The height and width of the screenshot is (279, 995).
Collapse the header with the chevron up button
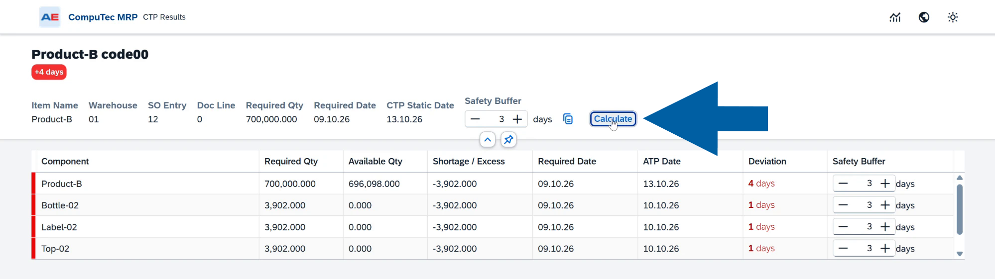point(488,140)
